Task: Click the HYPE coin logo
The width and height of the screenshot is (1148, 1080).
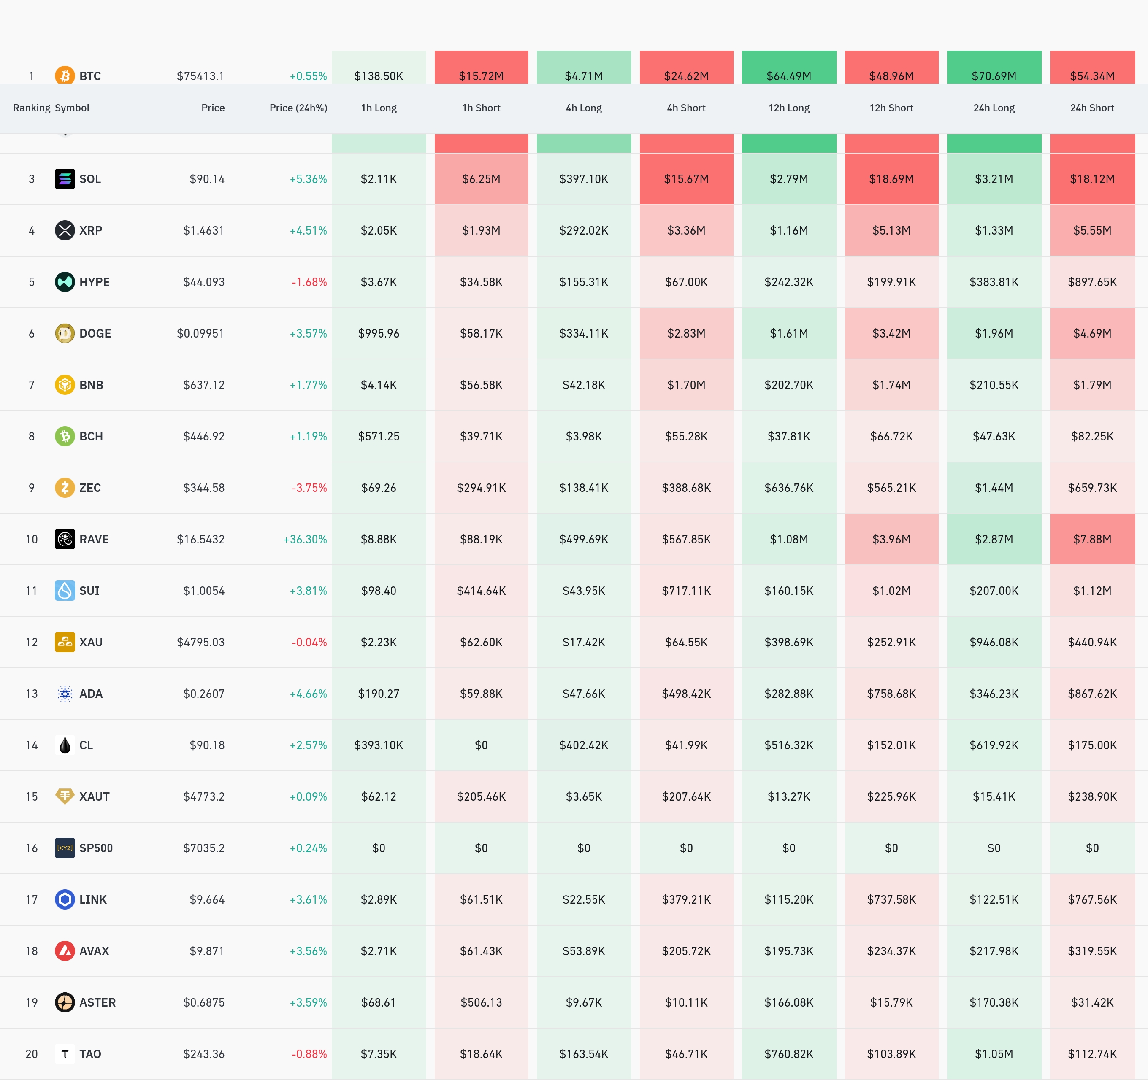Action: tap(65, 282)
